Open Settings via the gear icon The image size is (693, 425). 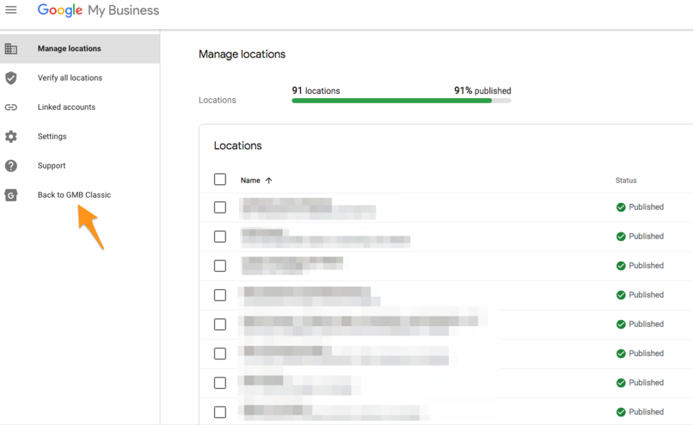click(11, 136)
